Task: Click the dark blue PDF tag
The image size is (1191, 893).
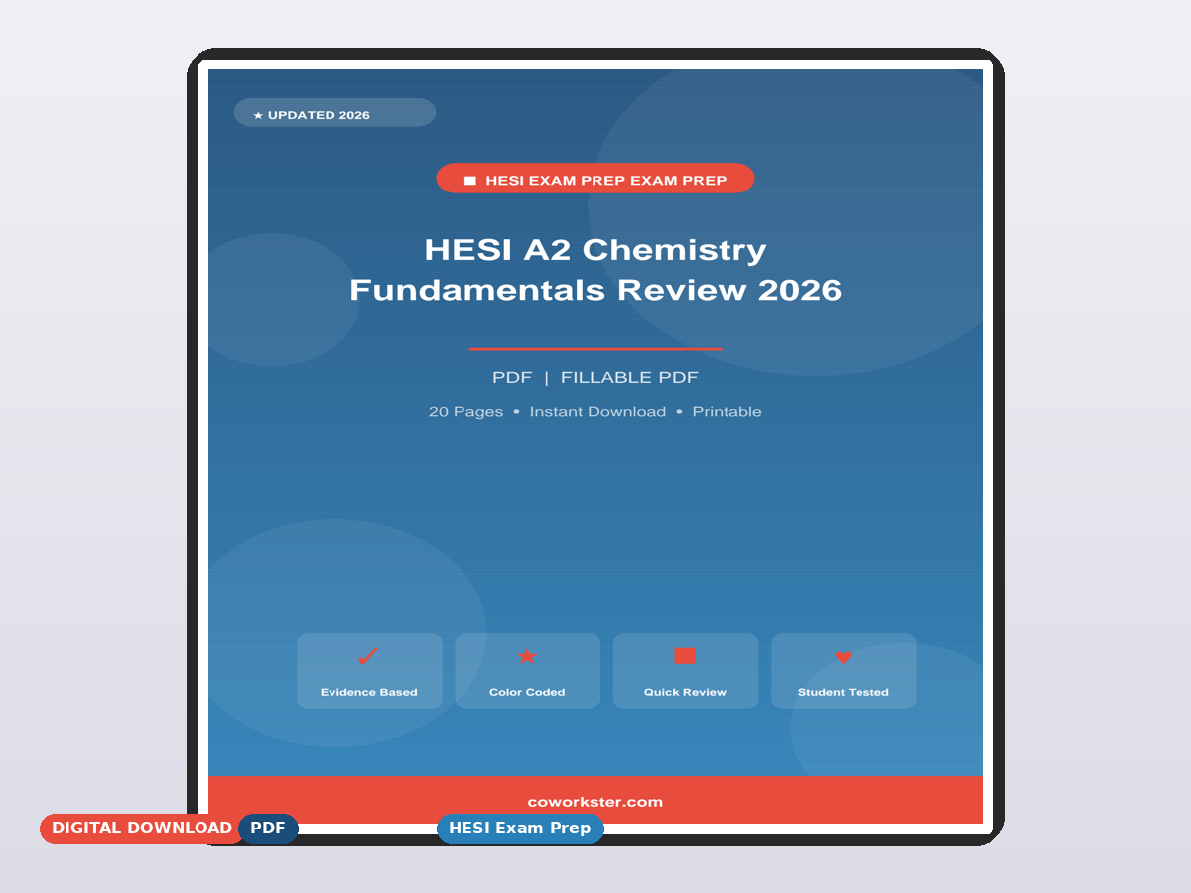Action: pyautogui.click(x=268, y=828)
